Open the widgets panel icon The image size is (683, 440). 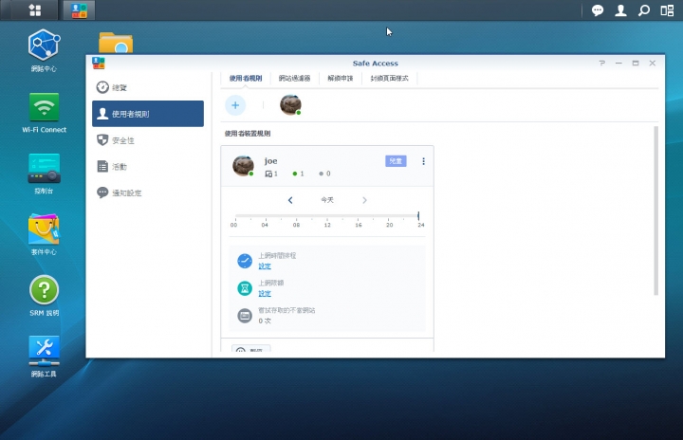[x=667, y=10]
